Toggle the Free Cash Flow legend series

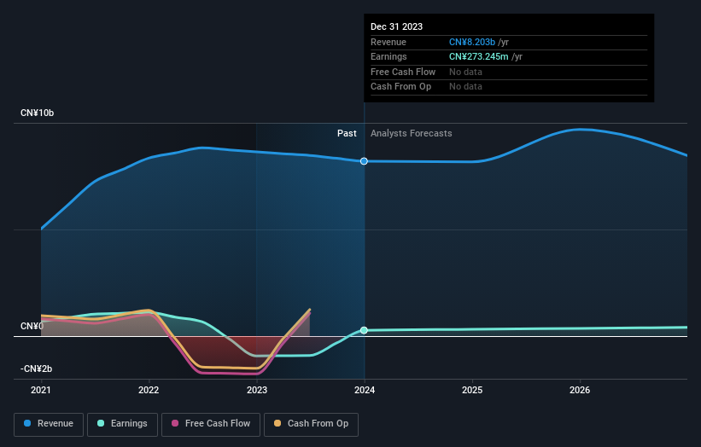tap(211, 424)
